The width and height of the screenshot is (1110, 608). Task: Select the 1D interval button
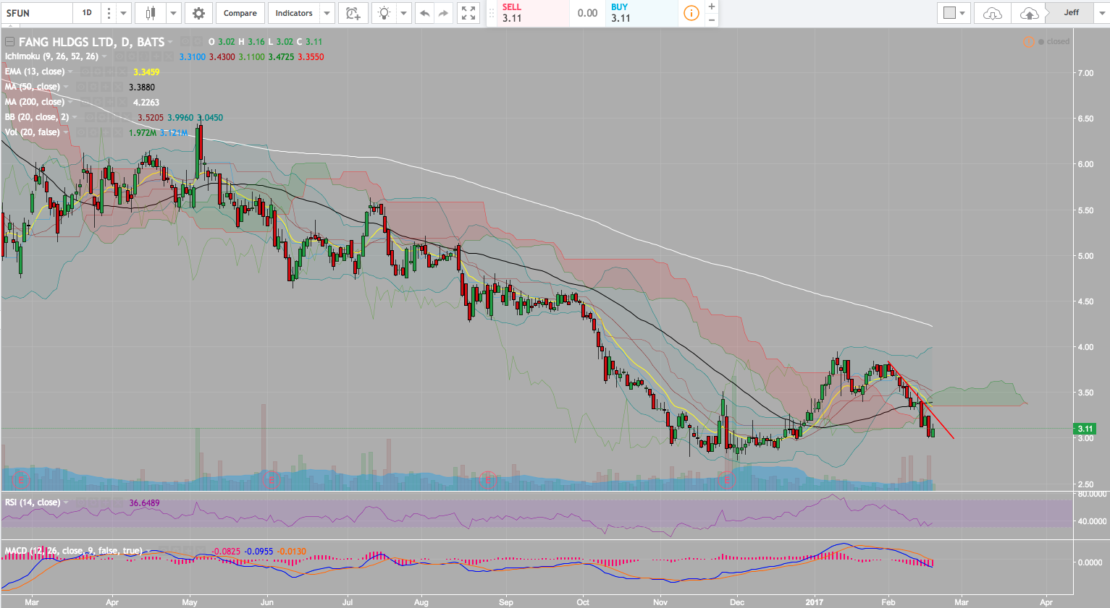[87, 13]
